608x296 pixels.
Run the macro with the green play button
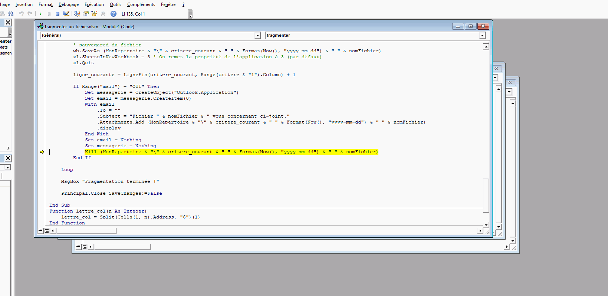click(40, 14)
